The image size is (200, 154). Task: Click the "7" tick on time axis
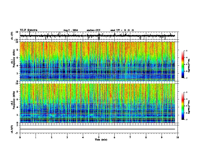(130, 137)
